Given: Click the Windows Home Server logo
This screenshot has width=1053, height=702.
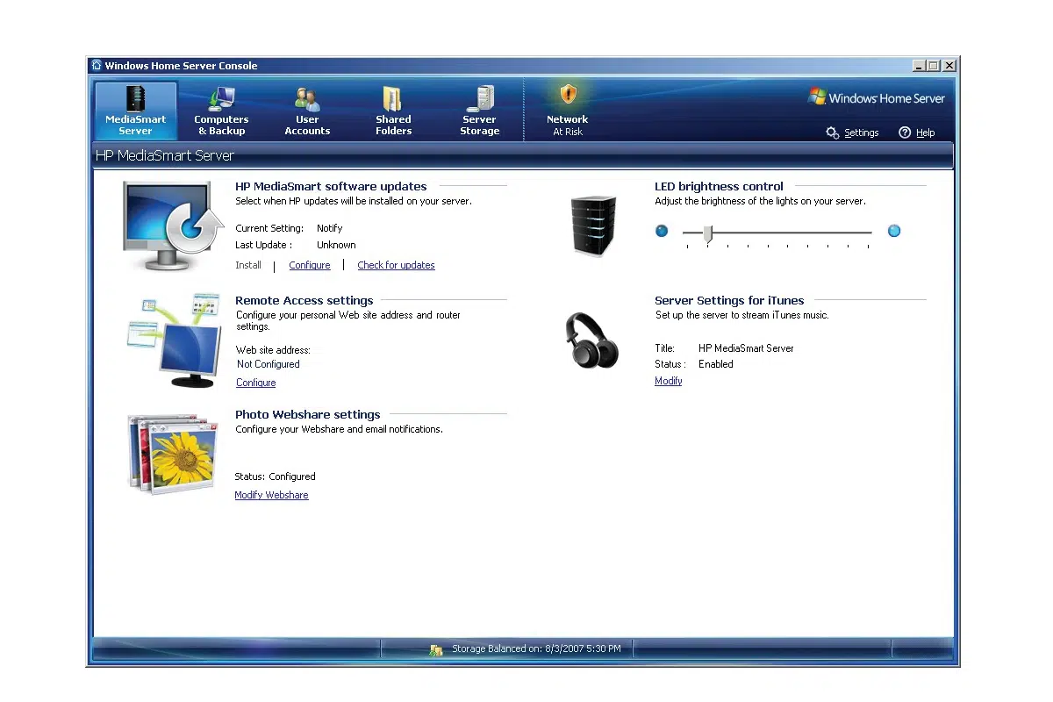Looking at the screenshot, I should 876,97.
